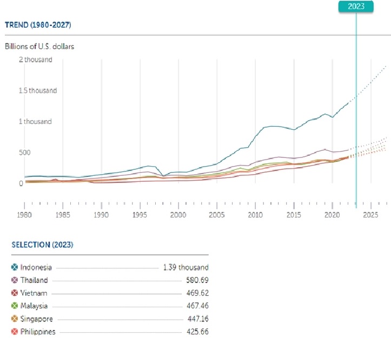This screenshot has height=350, width=391.
Task: Click the Thailand legend color icon
Action: coord(15,280)
